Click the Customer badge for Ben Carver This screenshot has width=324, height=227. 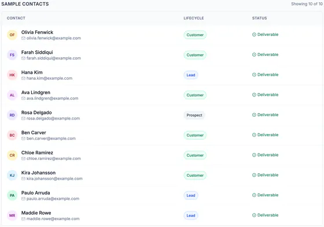[195, 135]
